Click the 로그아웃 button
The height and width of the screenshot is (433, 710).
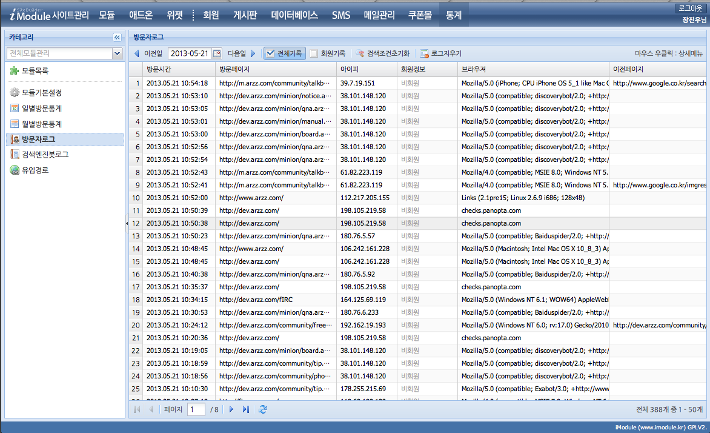point(691,8)
